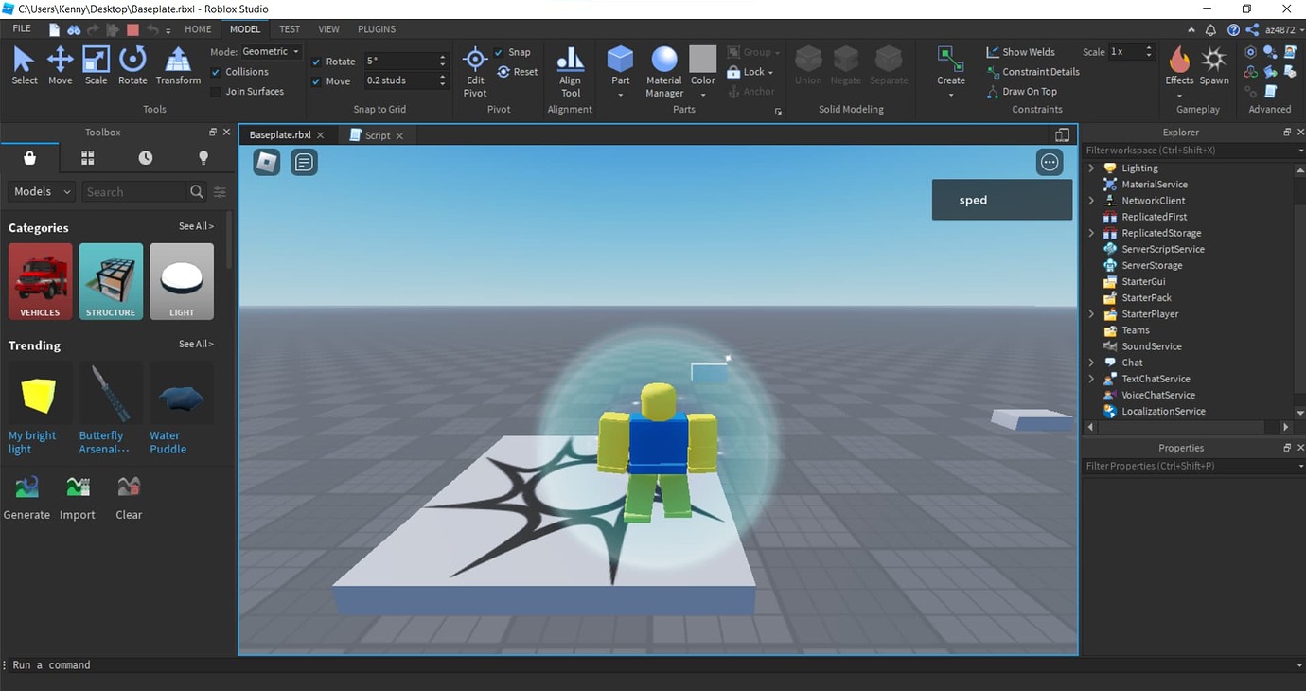Expand the StarterPlayer node
Screen dimensions: 1306x691
click(1091, 314)
